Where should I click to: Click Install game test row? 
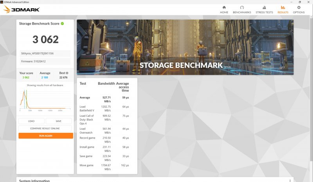(104, 149)
